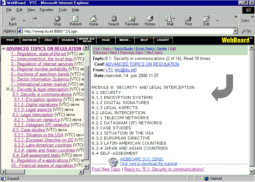Open the ADVANCED TOPICS ON REGULATION conf link
Image resolution: width=255 pixels, height=182 pixels.
(x=142, y=64)
